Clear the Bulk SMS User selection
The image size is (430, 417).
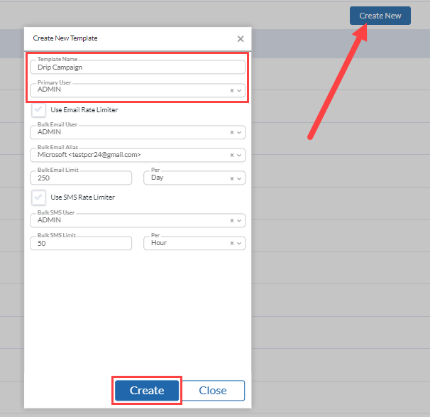(232, 221)
